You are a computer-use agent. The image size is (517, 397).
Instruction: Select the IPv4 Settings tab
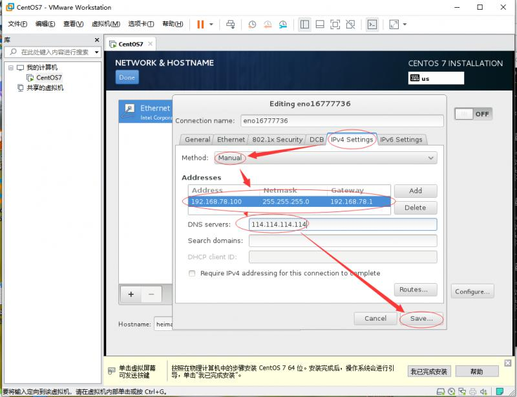[352, 140]
